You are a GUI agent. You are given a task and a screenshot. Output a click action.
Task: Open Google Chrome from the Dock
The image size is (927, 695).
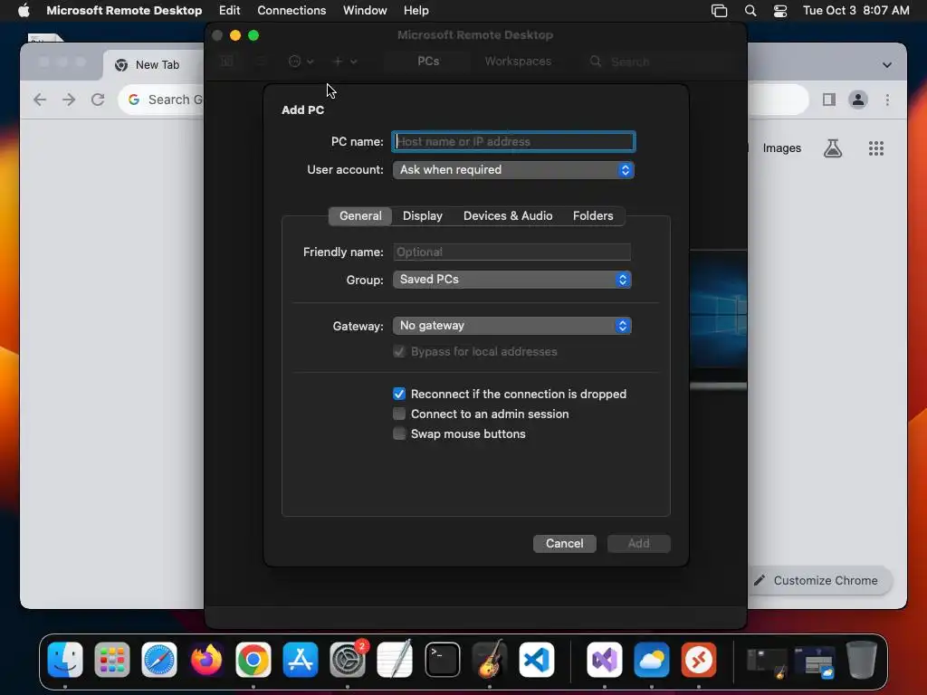(253, 660)
